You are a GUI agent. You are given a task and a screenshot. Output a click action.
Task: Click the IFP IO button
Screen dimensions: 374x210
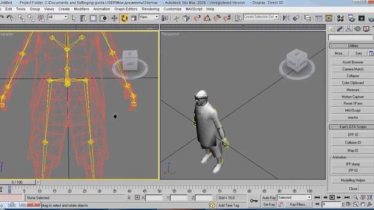tap(353, 170)
